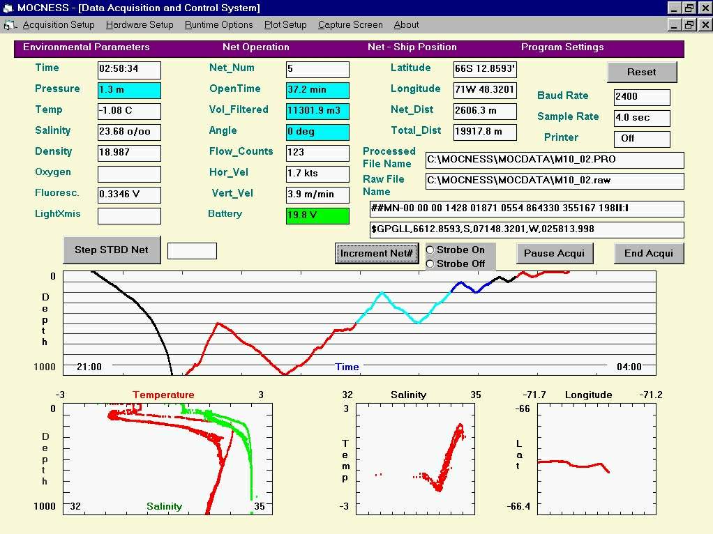Click the 21:00 start time label
The height and width of the screenshot is (534, 713).
point(89,367)
